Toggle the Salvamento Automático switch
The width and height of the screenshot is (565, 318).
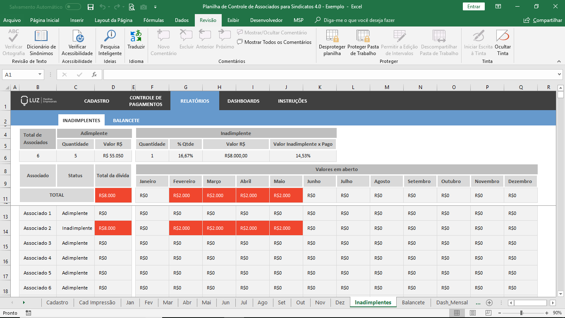(x=73, y=7)
